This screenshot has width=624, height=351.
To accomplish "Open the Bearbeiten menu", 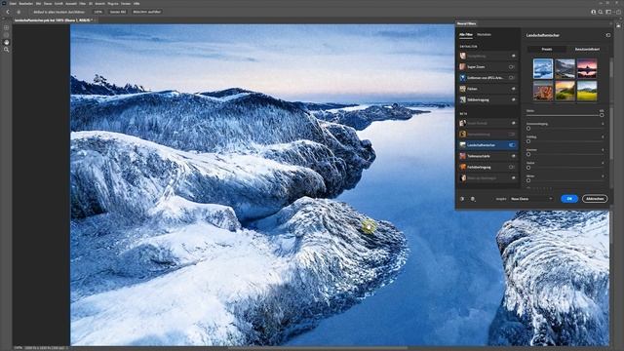I will (26, 3).
